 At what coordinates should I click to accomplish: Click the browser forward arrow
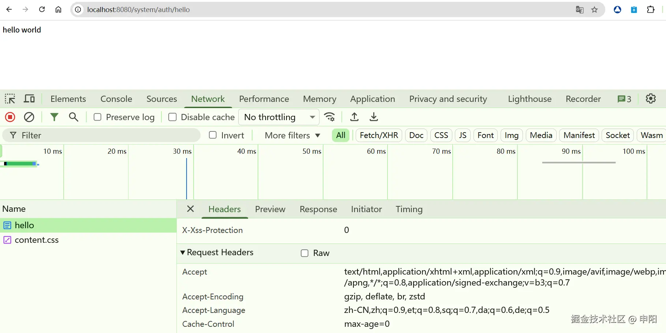(x=25, y=9)
